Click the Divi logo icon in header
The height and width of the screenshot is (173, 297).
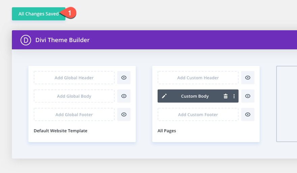pos(26,40)
